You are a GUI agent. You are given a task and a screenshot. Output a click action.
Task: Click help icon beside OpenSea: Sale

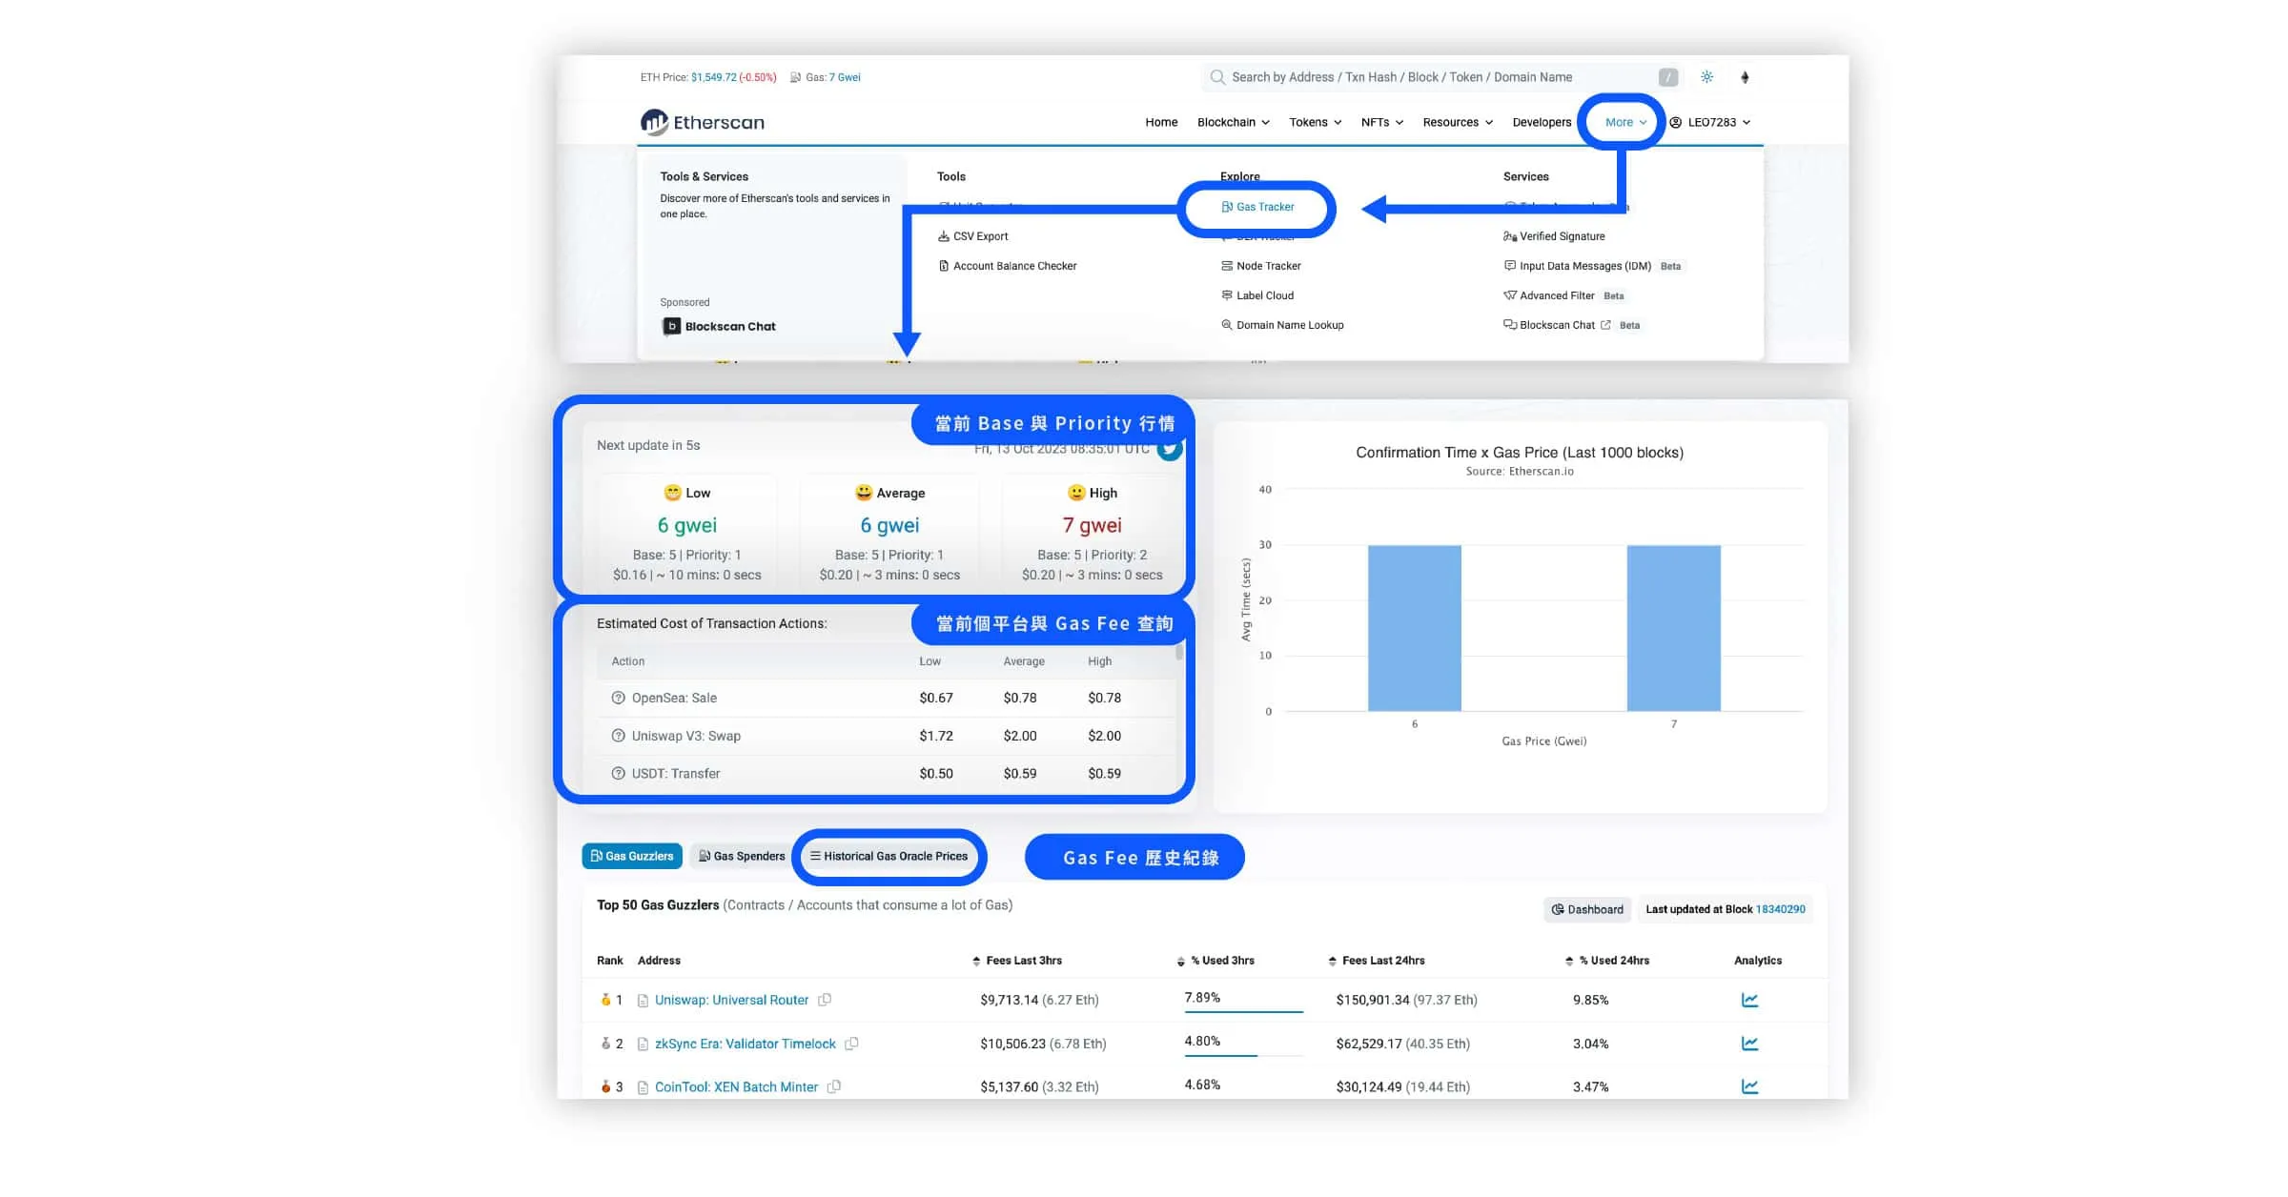tap(618, 698)
